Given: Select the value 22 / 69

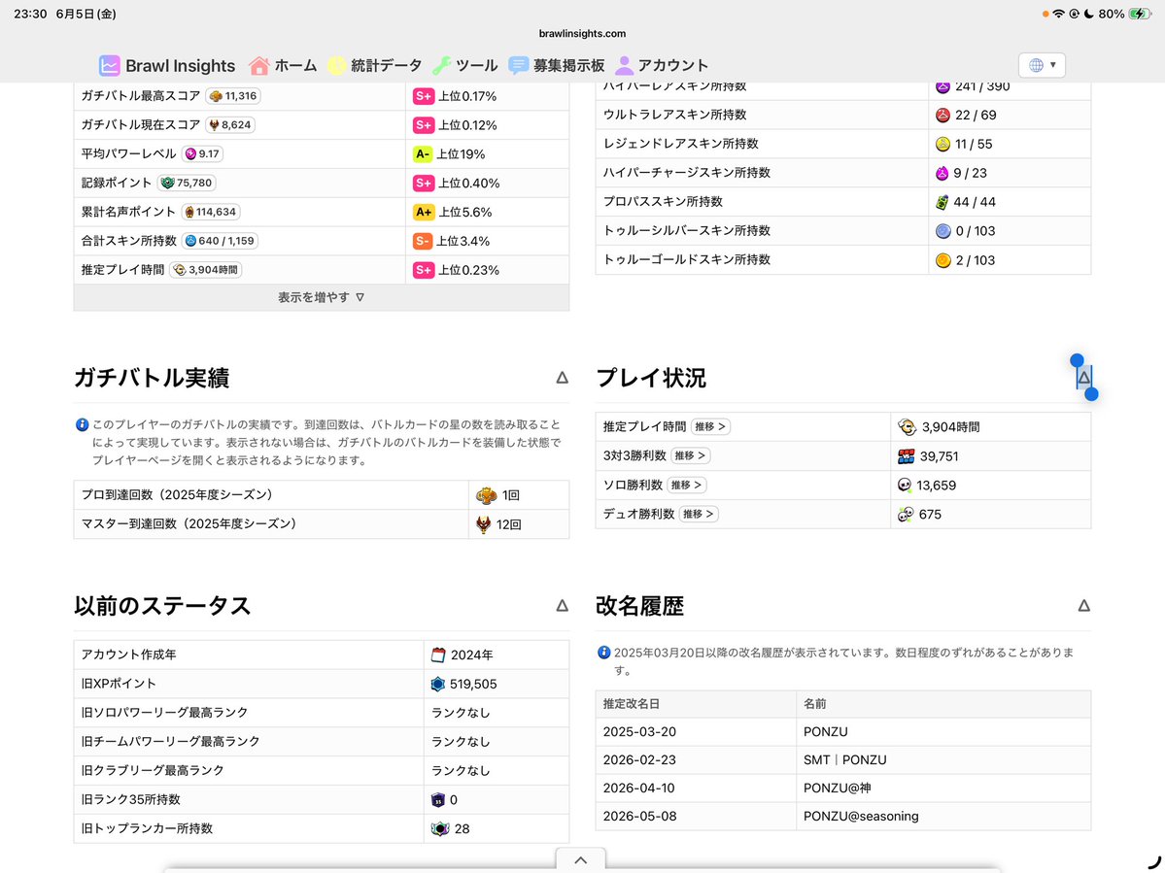Looking at the screenshot, I should pos(977,115).
